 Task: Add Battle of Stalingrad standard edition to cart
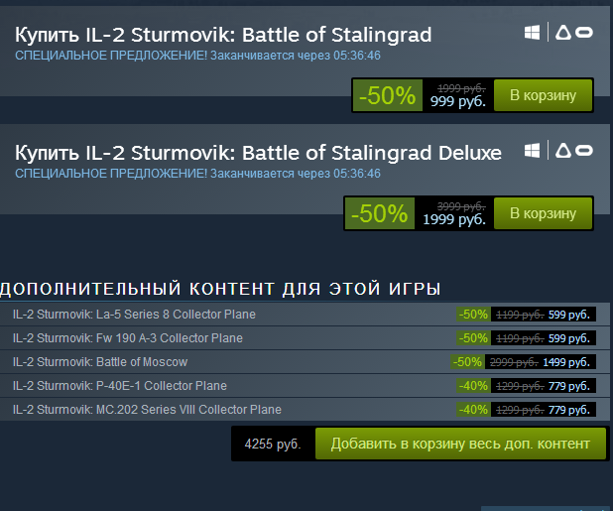543,95
